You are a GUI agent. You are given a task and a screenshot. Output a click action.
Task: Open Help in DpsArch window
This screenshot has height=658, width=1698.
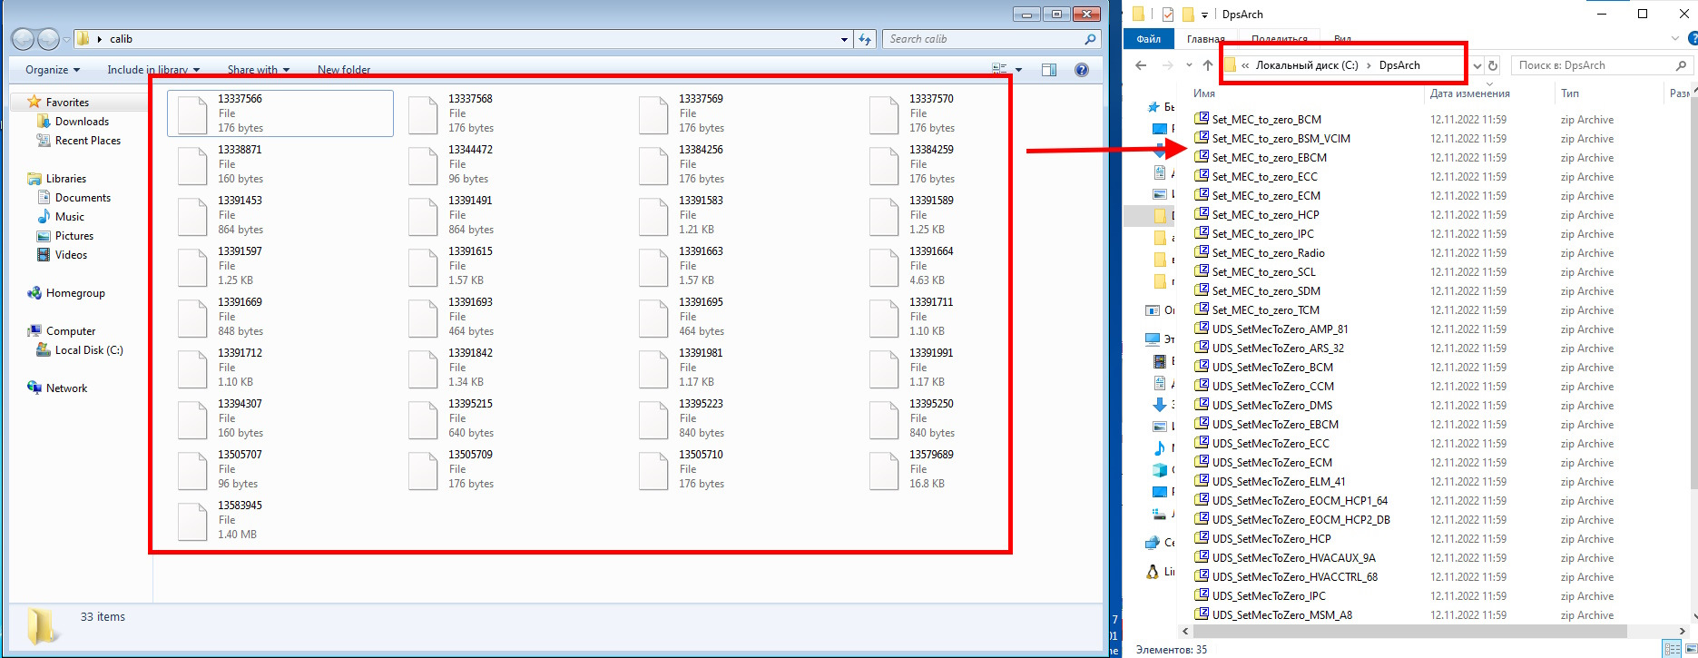click(1693, 39)
